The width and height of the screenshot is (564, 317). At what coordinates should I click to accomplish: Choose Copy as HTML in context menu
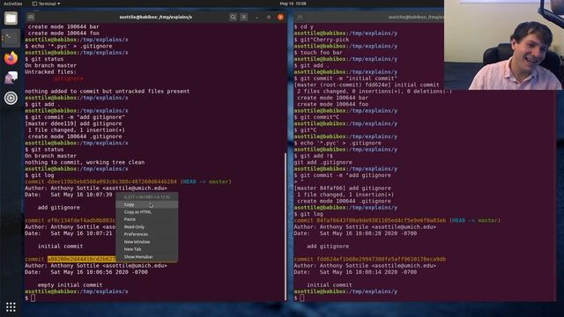147,212
